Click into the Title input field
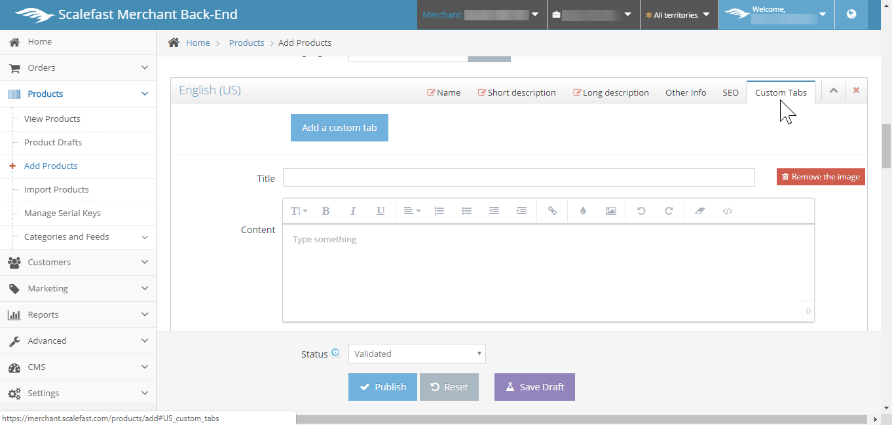 click(519, 177)
